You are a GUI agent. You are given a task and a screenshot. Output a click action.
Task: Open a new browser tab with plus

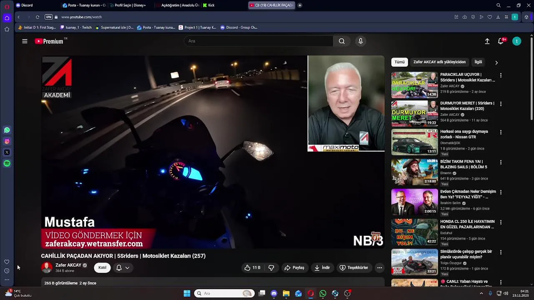point(300,5)
